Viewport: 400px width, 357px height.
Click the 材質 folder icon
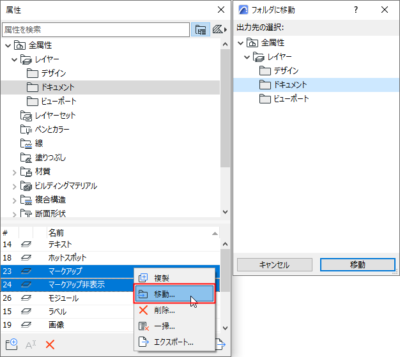coord(26,172)
